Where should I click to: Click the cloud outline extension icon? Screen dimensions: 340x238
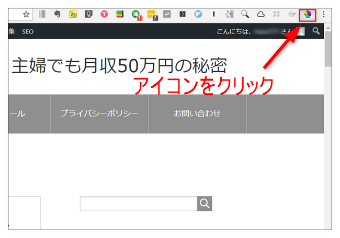point(260,14)
